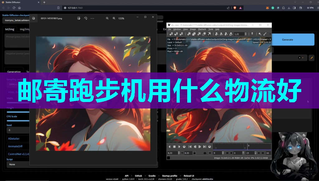Go to browser home page
The height and width of the screenshot is (181, 319).
[19, 8]
